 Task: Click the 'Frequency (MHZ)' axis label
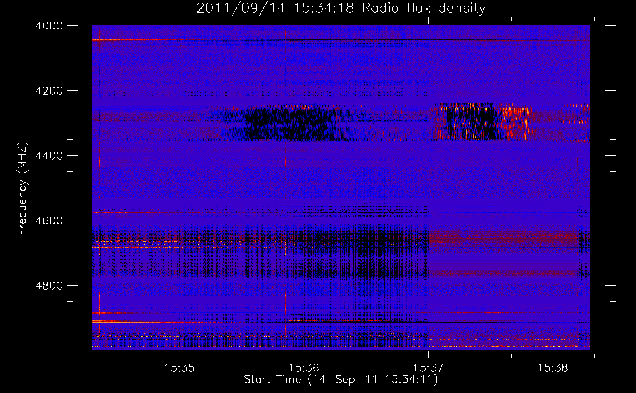click(x=23, y=189)
